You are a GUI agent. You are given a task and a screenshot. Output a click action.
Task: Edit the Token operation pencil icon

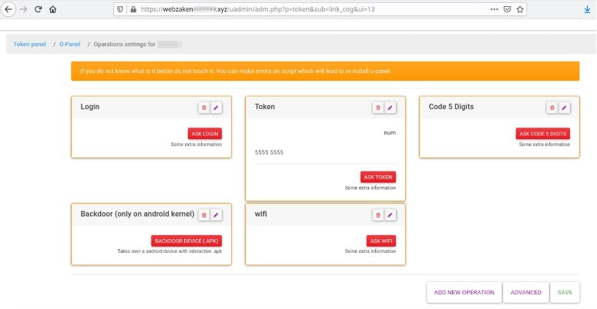point(390,108)
